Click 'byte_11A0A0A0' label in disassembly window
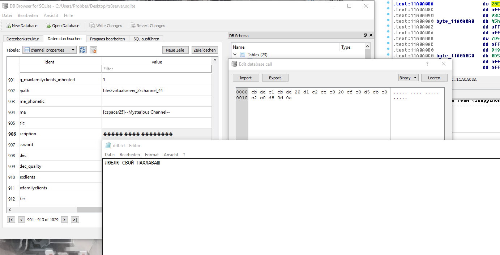Screen dimensions: 500x255 pyautogui.click(x=455, y=21)
